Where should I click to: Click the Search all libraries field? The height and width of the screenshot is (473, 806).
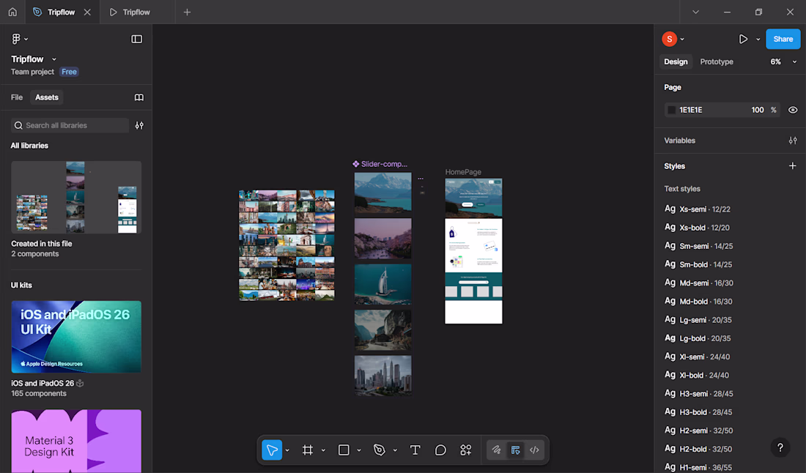click(x=70, y=125)
